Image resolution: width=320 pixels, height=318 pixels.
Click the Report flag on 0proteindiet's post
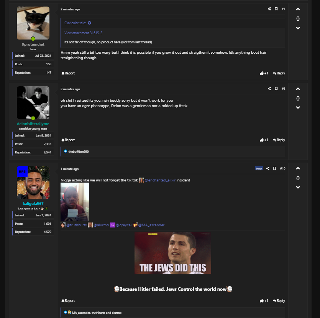(x=68, y=73)
